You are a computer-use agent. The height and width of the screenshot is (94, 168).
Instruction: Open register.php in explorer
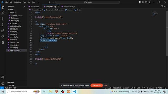click(x=14, y=42)
